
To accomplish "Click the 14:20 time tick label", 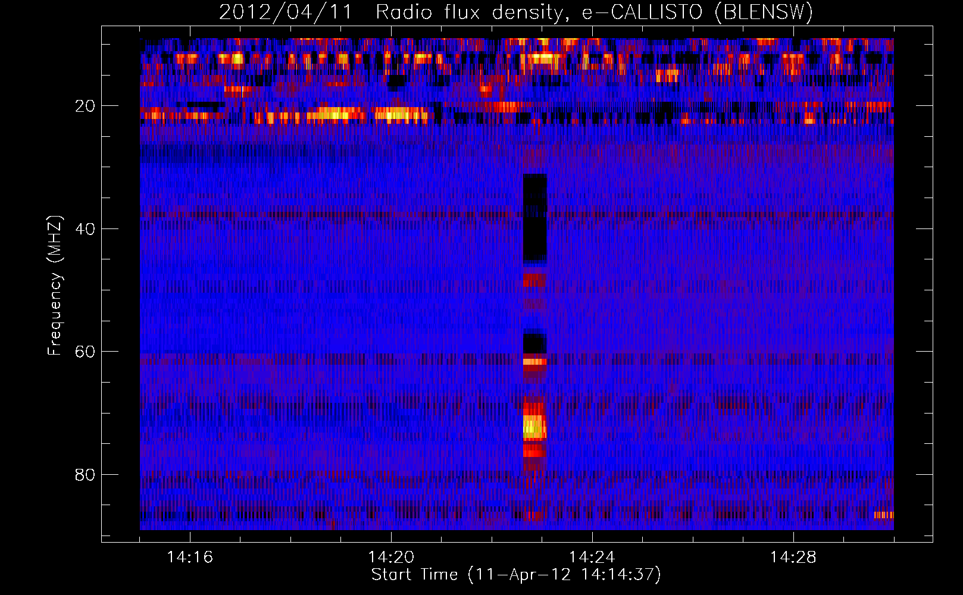I will [391, 557].
